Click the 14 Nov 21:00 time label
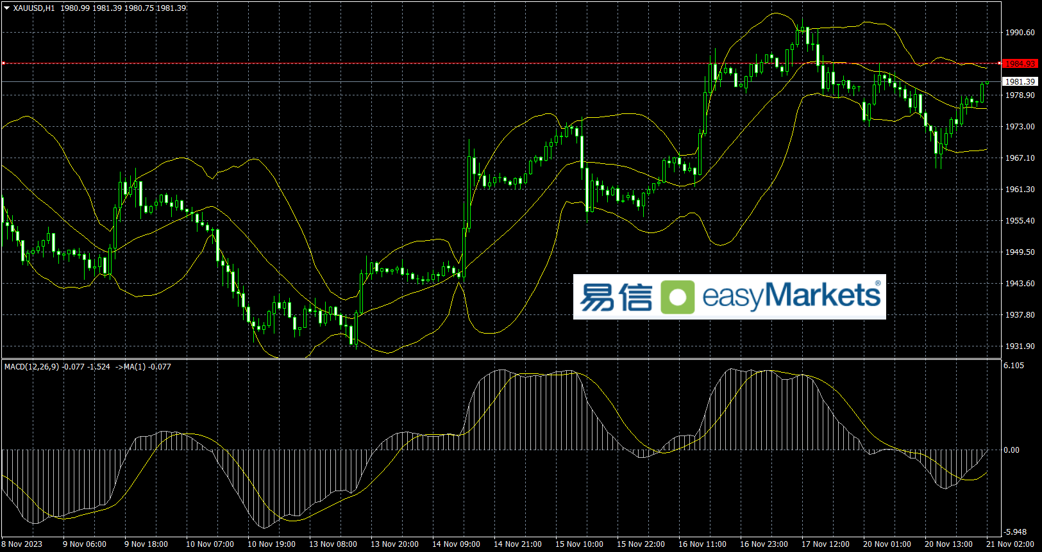 pyautogui.click(x=518, y=544)
